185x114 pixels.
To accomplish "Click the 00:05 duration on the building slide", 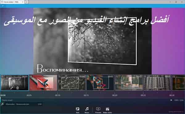I will [x=168, y=77].
